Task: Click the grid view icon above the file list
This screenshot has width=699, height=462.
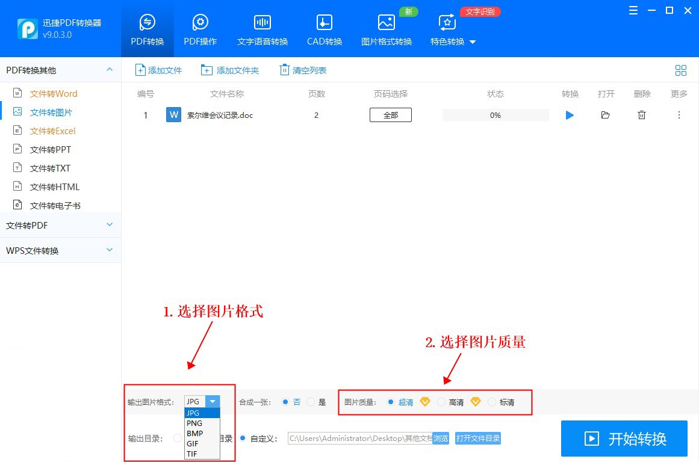Action: 681,70
